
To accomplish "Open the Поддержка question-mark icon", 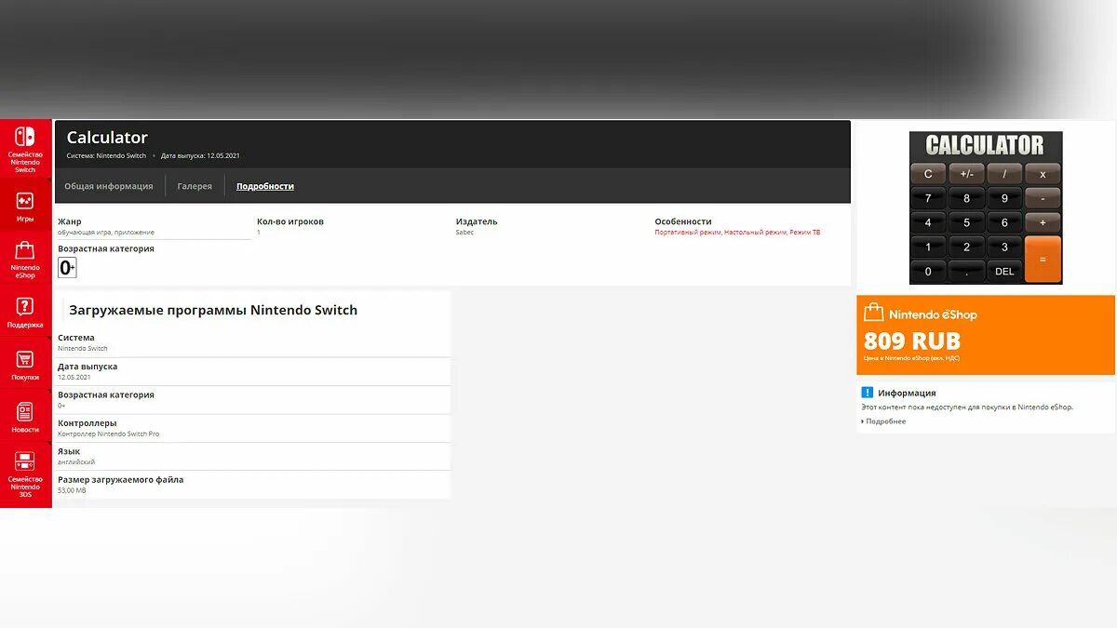I will coord(25,306).
